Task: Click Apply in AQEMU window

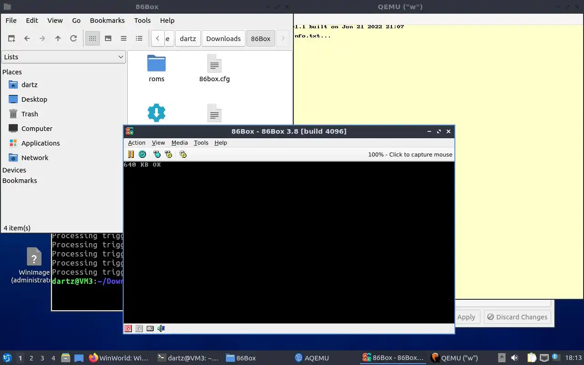Action: pyautogui.click(x=466, y=317)
